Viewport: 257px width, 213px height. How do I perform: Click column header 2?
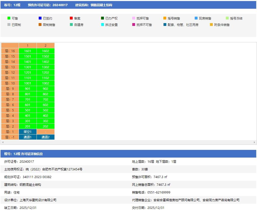46,46
